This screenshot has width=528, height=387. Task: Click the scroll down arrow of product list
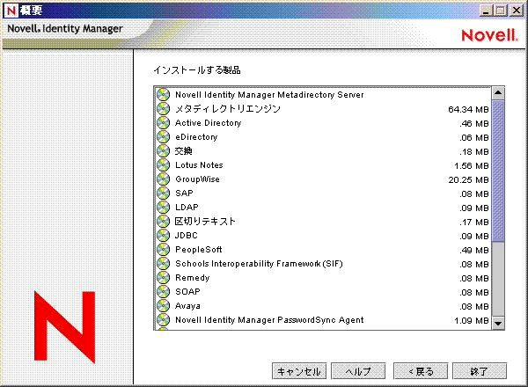pyautogui.click(x=498, y=323)
